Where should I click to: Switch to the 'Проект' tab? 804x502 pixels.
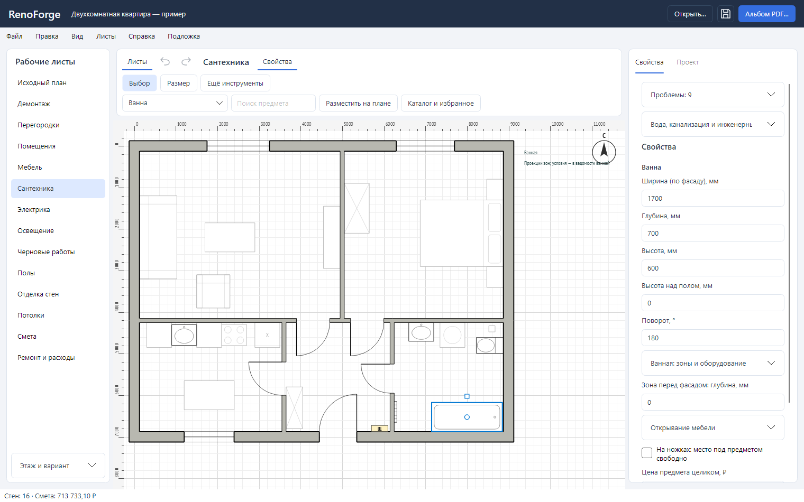pos(687,62)
